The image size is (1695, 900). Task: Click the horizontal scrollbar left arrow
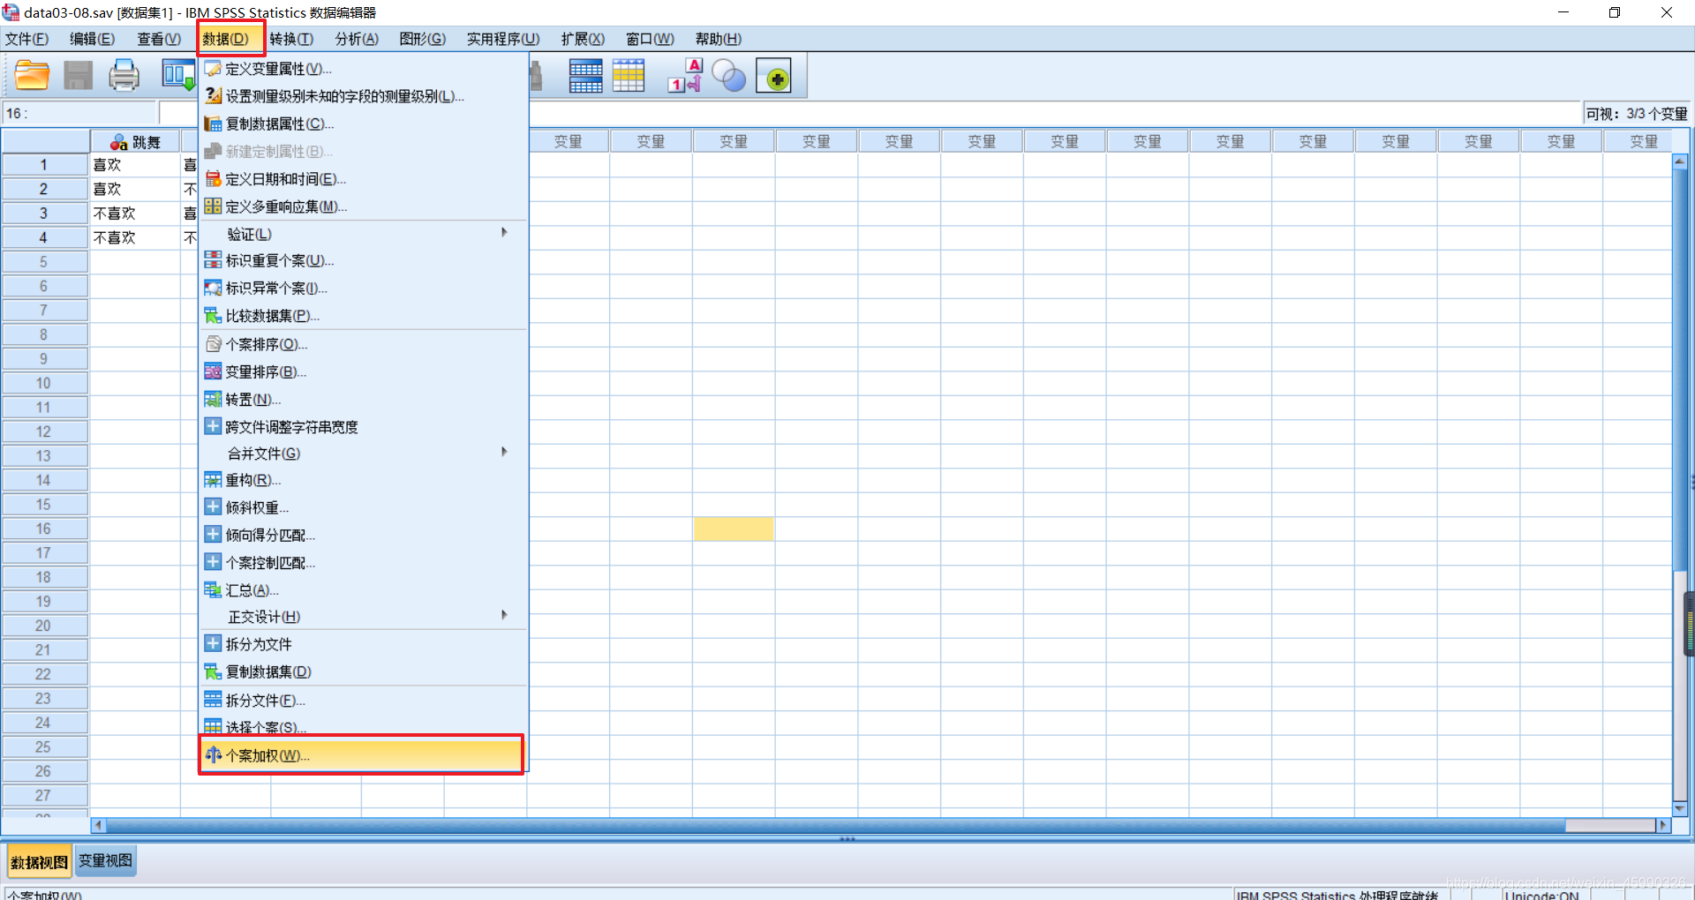point(99,825)
